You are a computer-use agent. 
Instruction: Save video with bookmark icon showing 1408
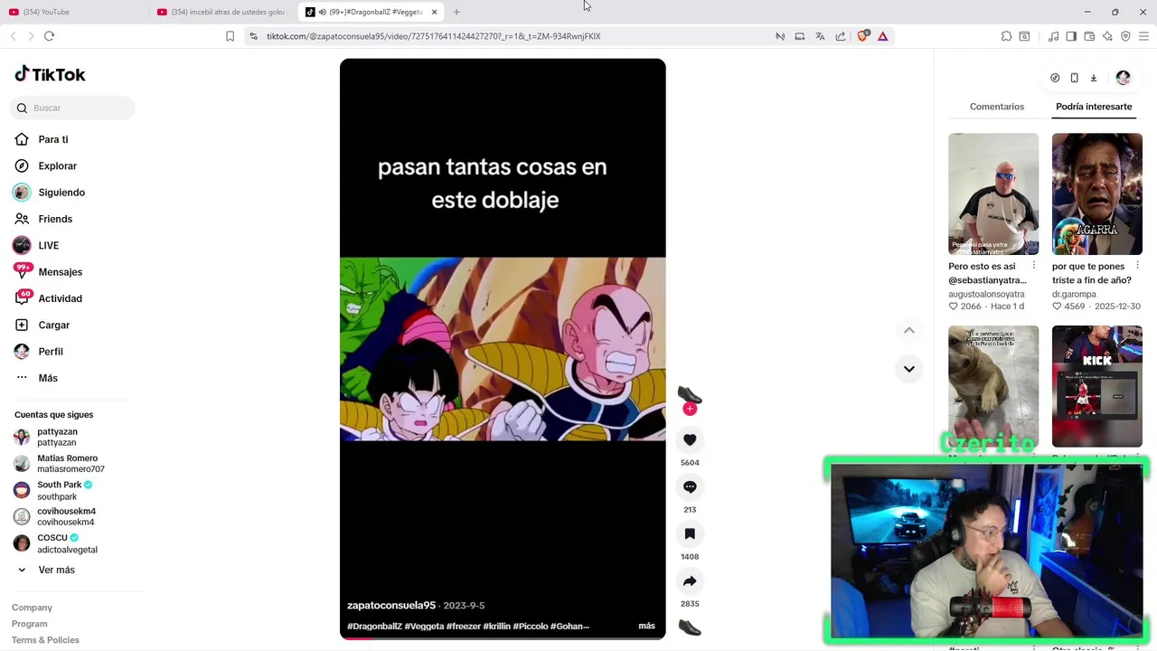point(690,533)
